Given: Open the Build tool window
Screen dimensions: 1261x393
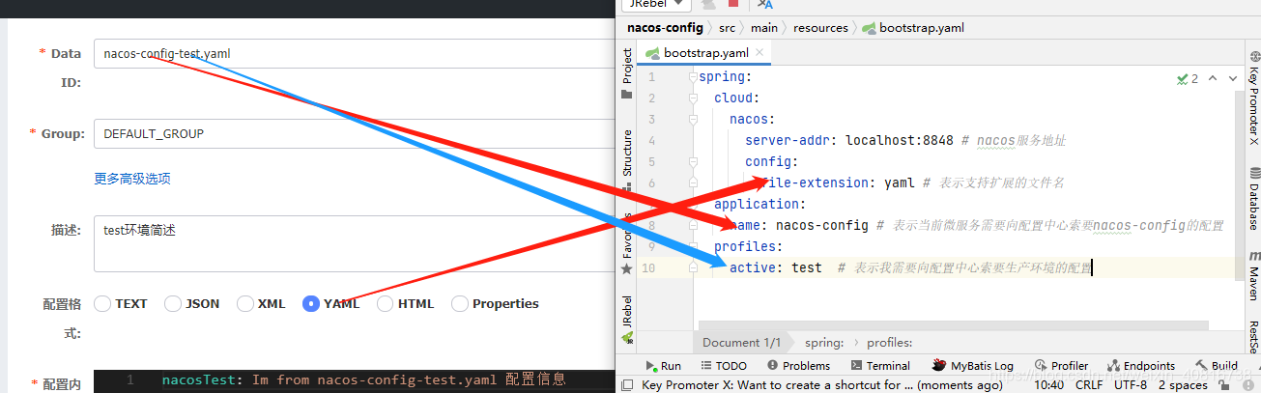Looking at the screenshot, I should (1216, 366).
